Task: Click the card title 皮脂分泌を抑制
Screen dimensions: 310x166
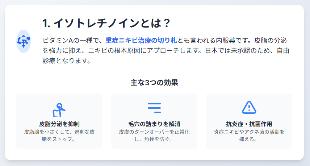Action: click(59, 124)
